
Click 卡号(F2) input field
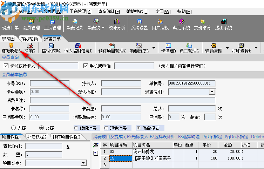point(50,83)
